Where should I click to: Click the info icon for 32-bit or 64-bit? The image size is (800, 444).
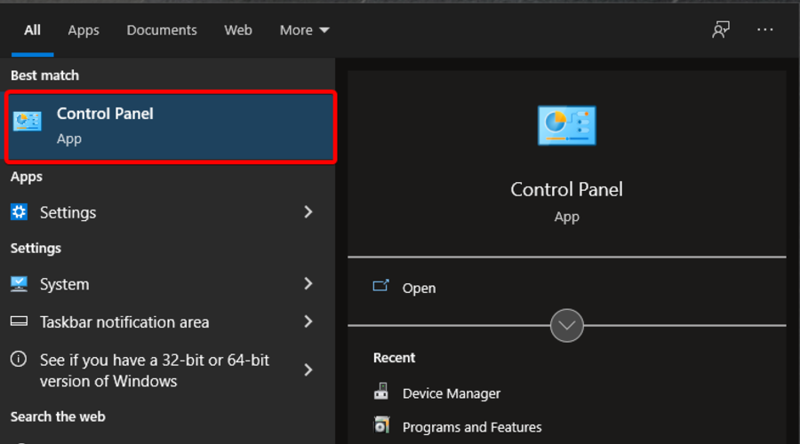coord(19,360)
